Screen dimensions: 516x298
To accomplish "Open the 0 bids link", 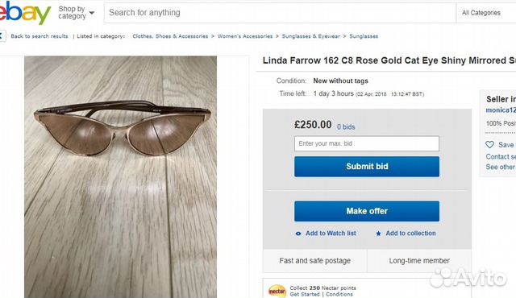I will pos(346,126).
